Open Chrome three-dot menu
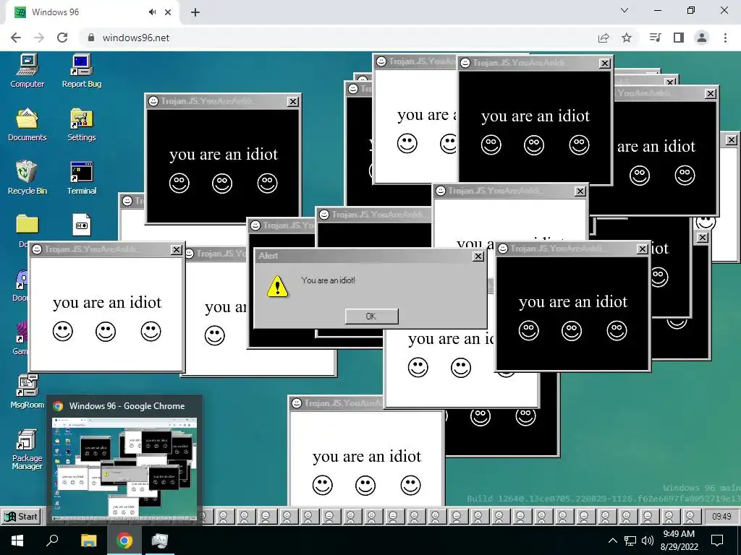Screen dimensions: 741x555 (x=725, y=38)
